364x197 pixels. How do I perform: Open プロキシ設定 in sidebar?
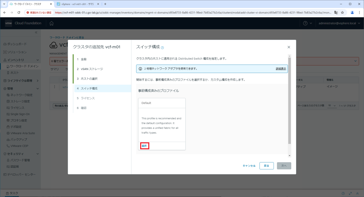[17, 120]
